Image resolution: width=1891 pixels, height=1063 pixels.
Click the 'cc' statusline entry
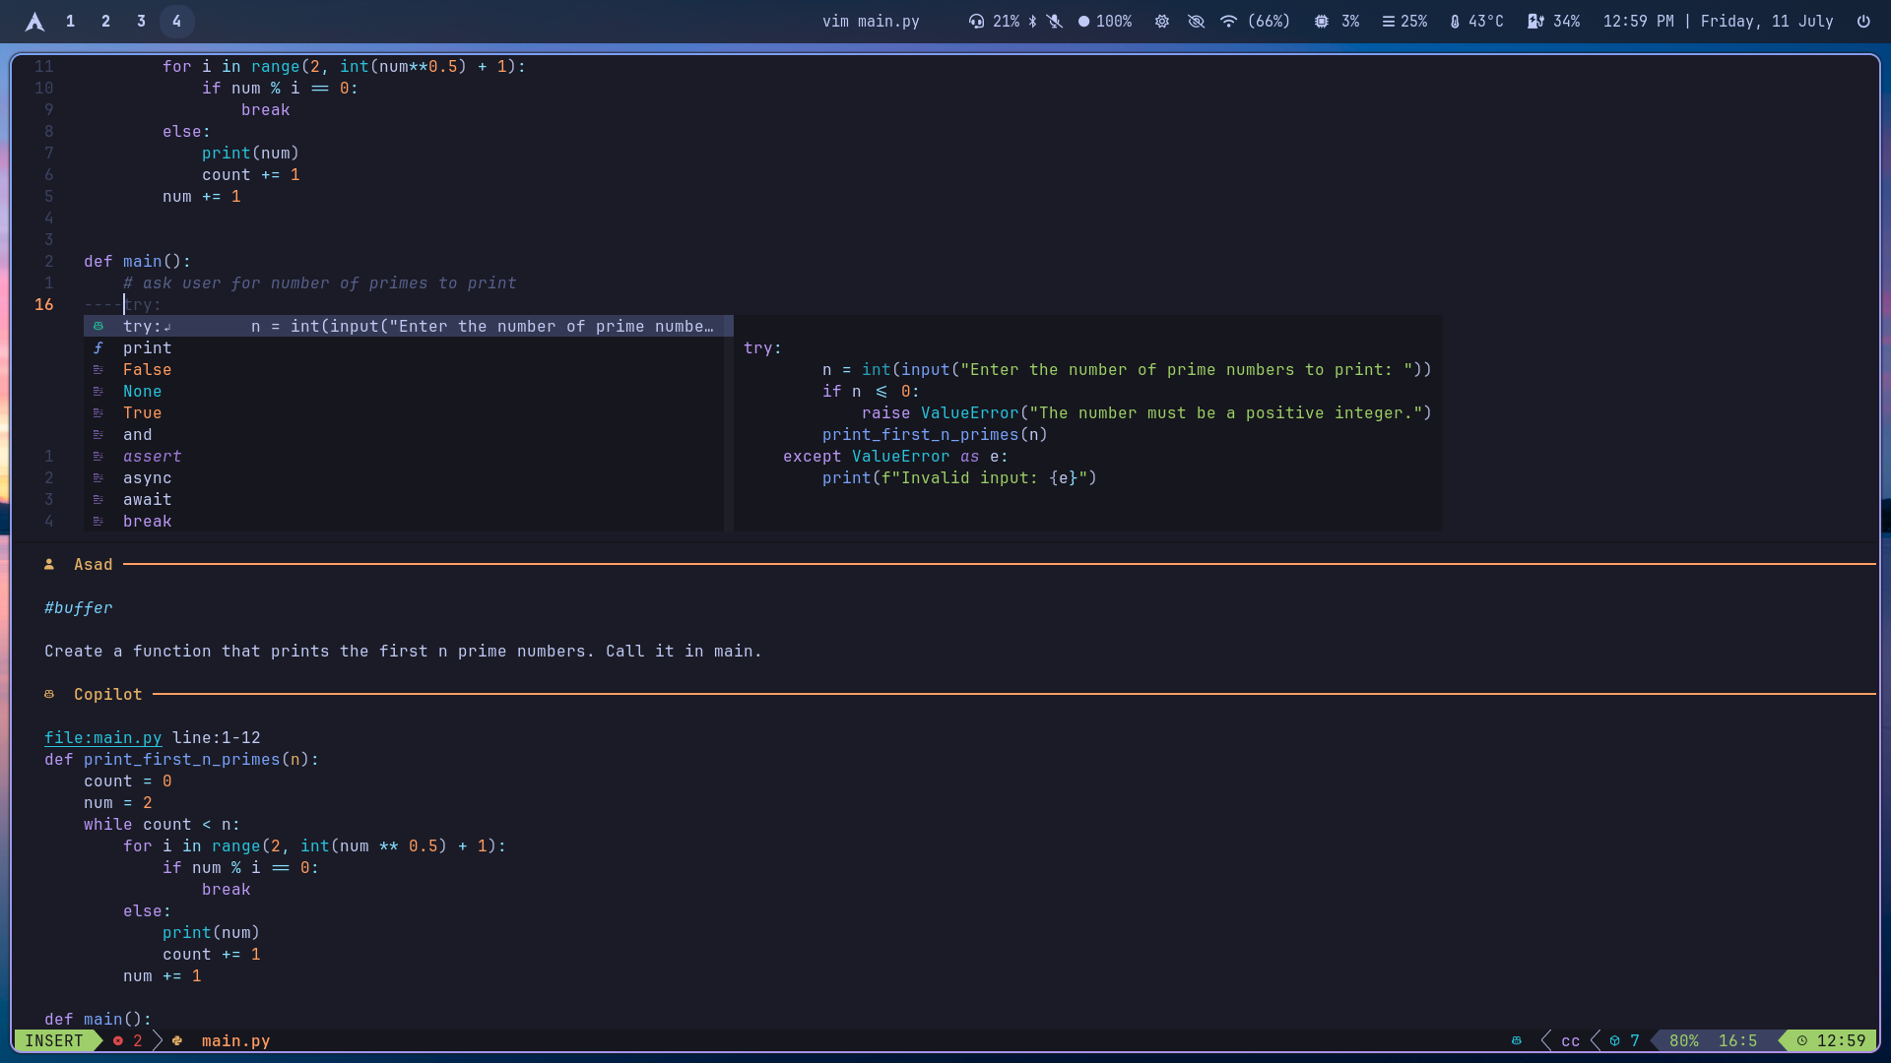coord(1571,1040)
